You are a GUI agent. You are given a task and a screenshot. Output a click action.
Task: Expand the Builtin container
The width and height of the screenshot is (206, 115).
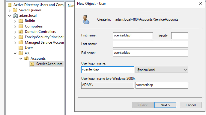pyautogui.click(x=15, y=21)
